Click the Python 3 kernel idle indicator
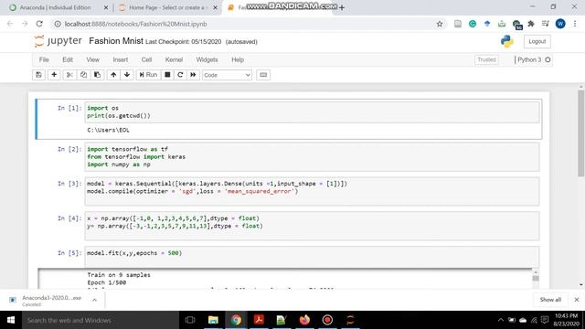The height and width of the screenshot is (329, 585). [548, 59]
